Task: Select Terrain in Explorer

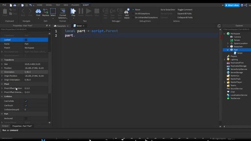Action: click(237, 40)
